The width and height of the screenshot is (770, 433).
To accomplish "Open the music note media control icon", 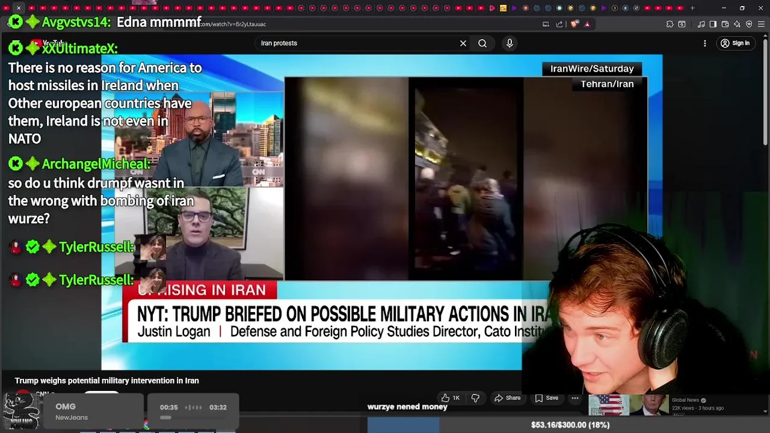I will (701, 24).
